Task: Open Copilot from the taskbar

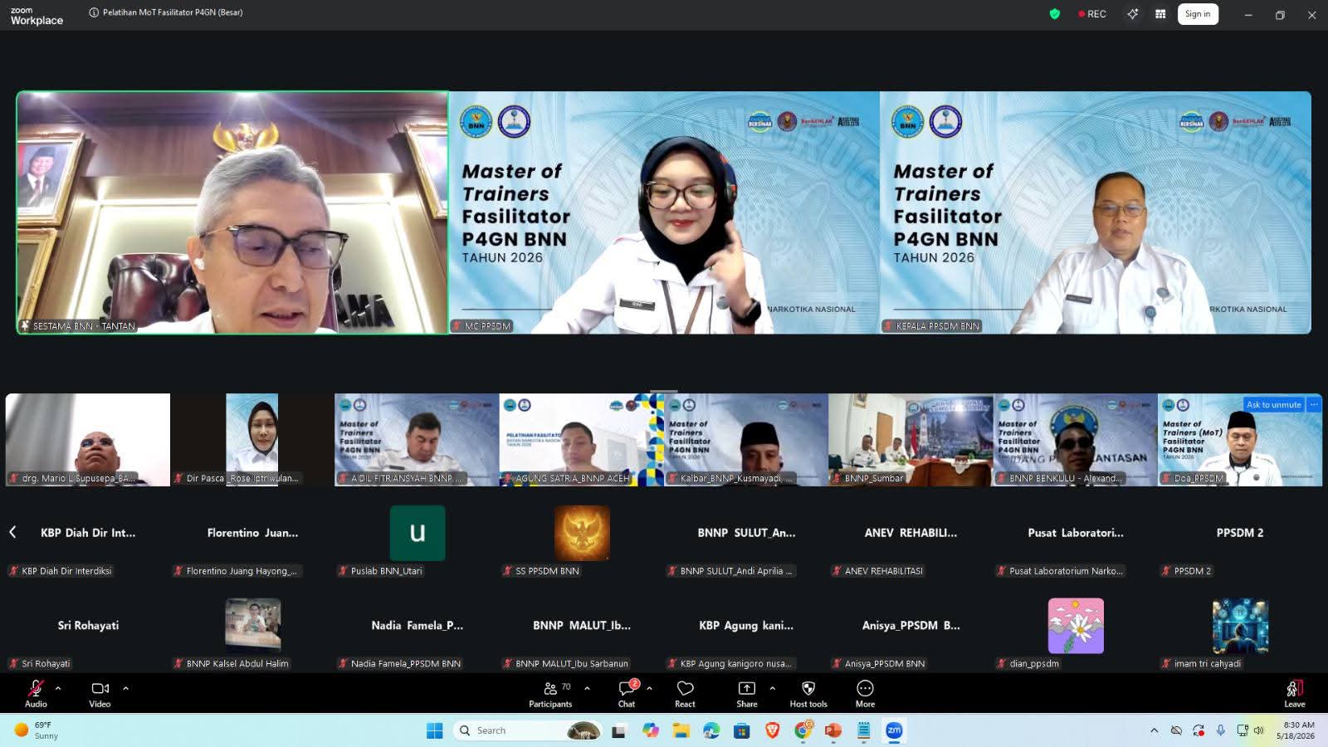Action: (650, 730)
